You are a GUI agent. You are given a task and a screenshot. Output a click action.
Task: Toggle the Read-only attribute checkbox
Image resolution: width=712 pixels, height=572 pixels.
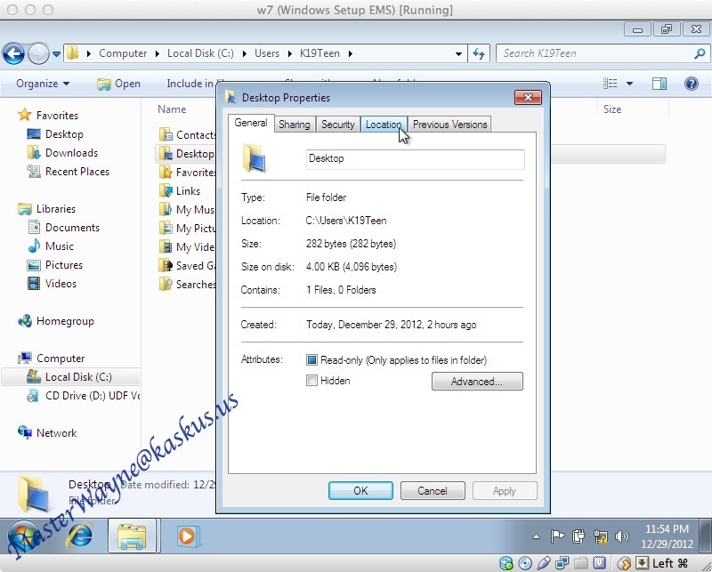(311, 360)
